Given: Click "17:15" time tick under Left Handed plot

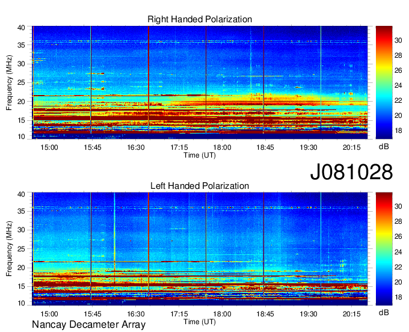Looking at the screenshot, I should coord(179,313).
